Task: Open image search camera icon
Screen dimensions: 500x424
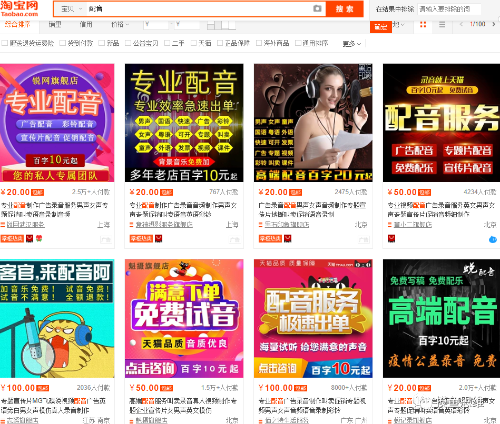Action: coord(317,8)
